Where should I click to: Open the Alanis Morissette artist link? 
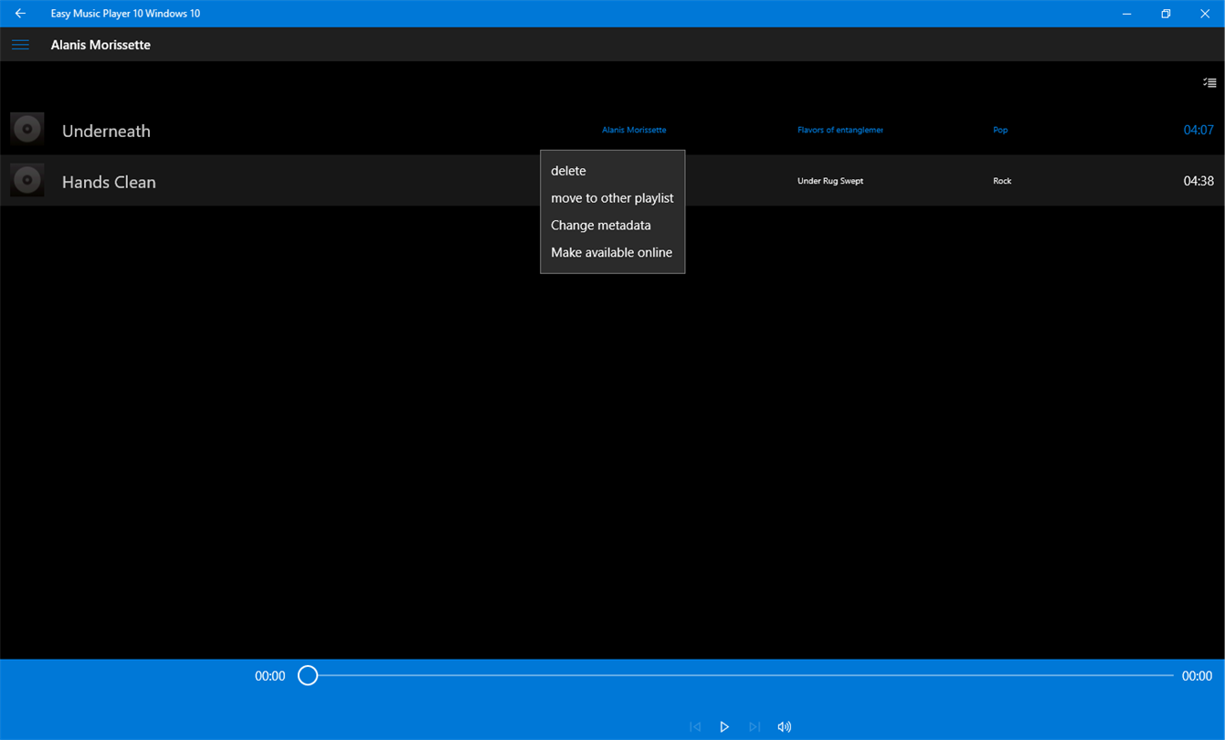click(x=634, y=130)
